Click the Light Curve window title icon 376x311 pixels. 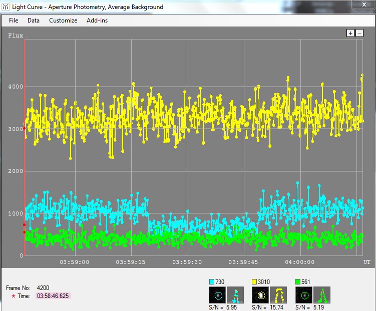click(x=5, y=7)
